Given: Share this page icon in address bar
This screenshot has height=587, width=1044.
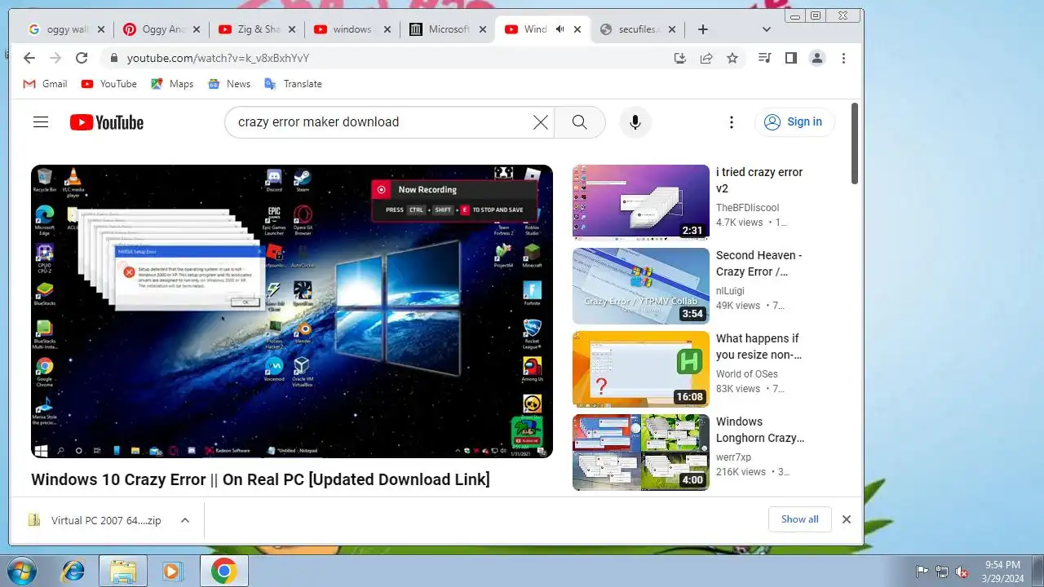Looking at the screenshot, I should click(x=706, y=58).
